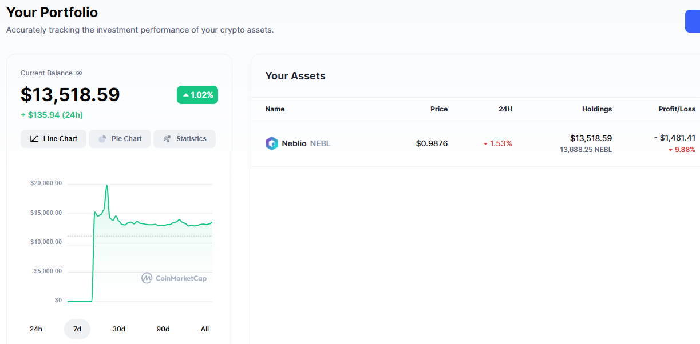Screen dimensions: 700x344
Task: Click the $0.9876 Neblio price
Action: [432, 143]
